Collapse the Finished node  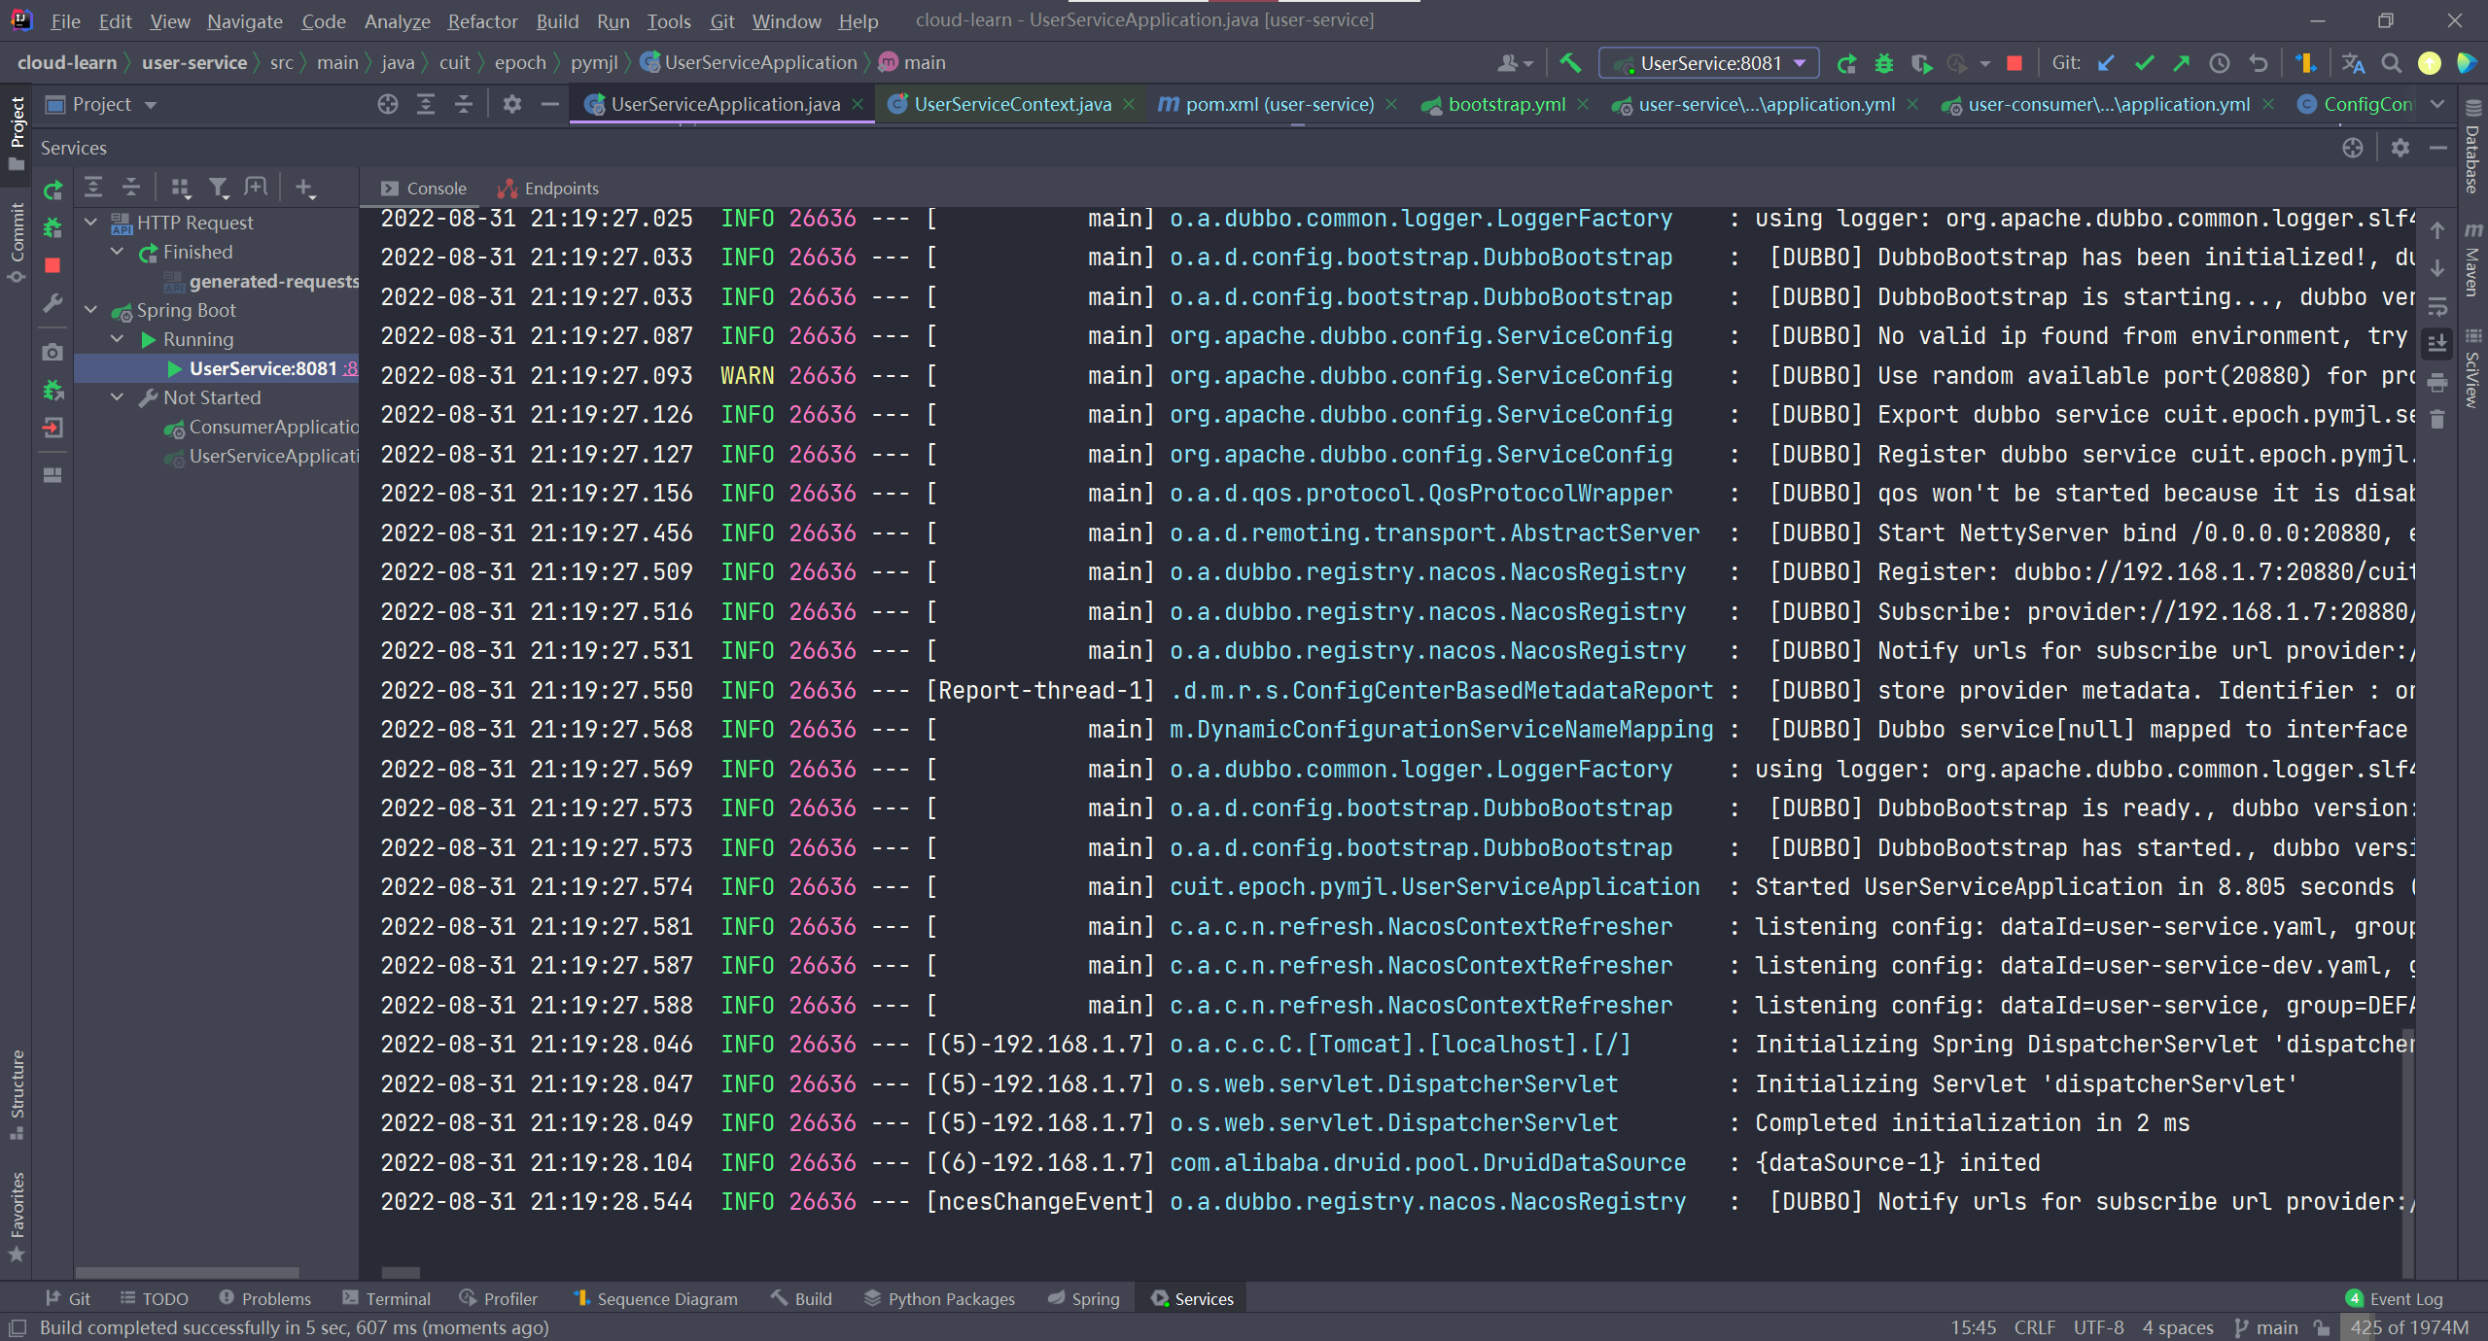(x=118, y=252)
